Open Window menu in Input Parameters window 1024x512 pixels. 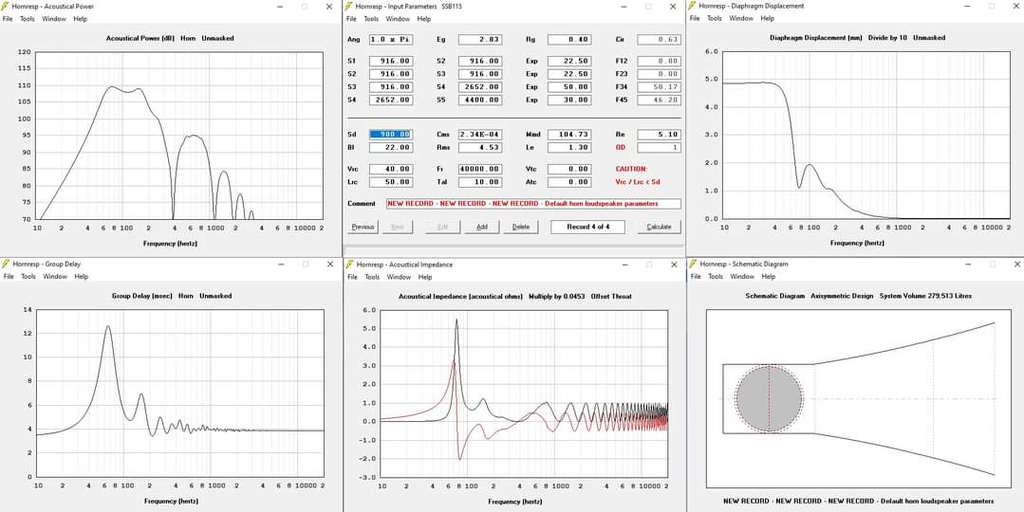(397, 19)
